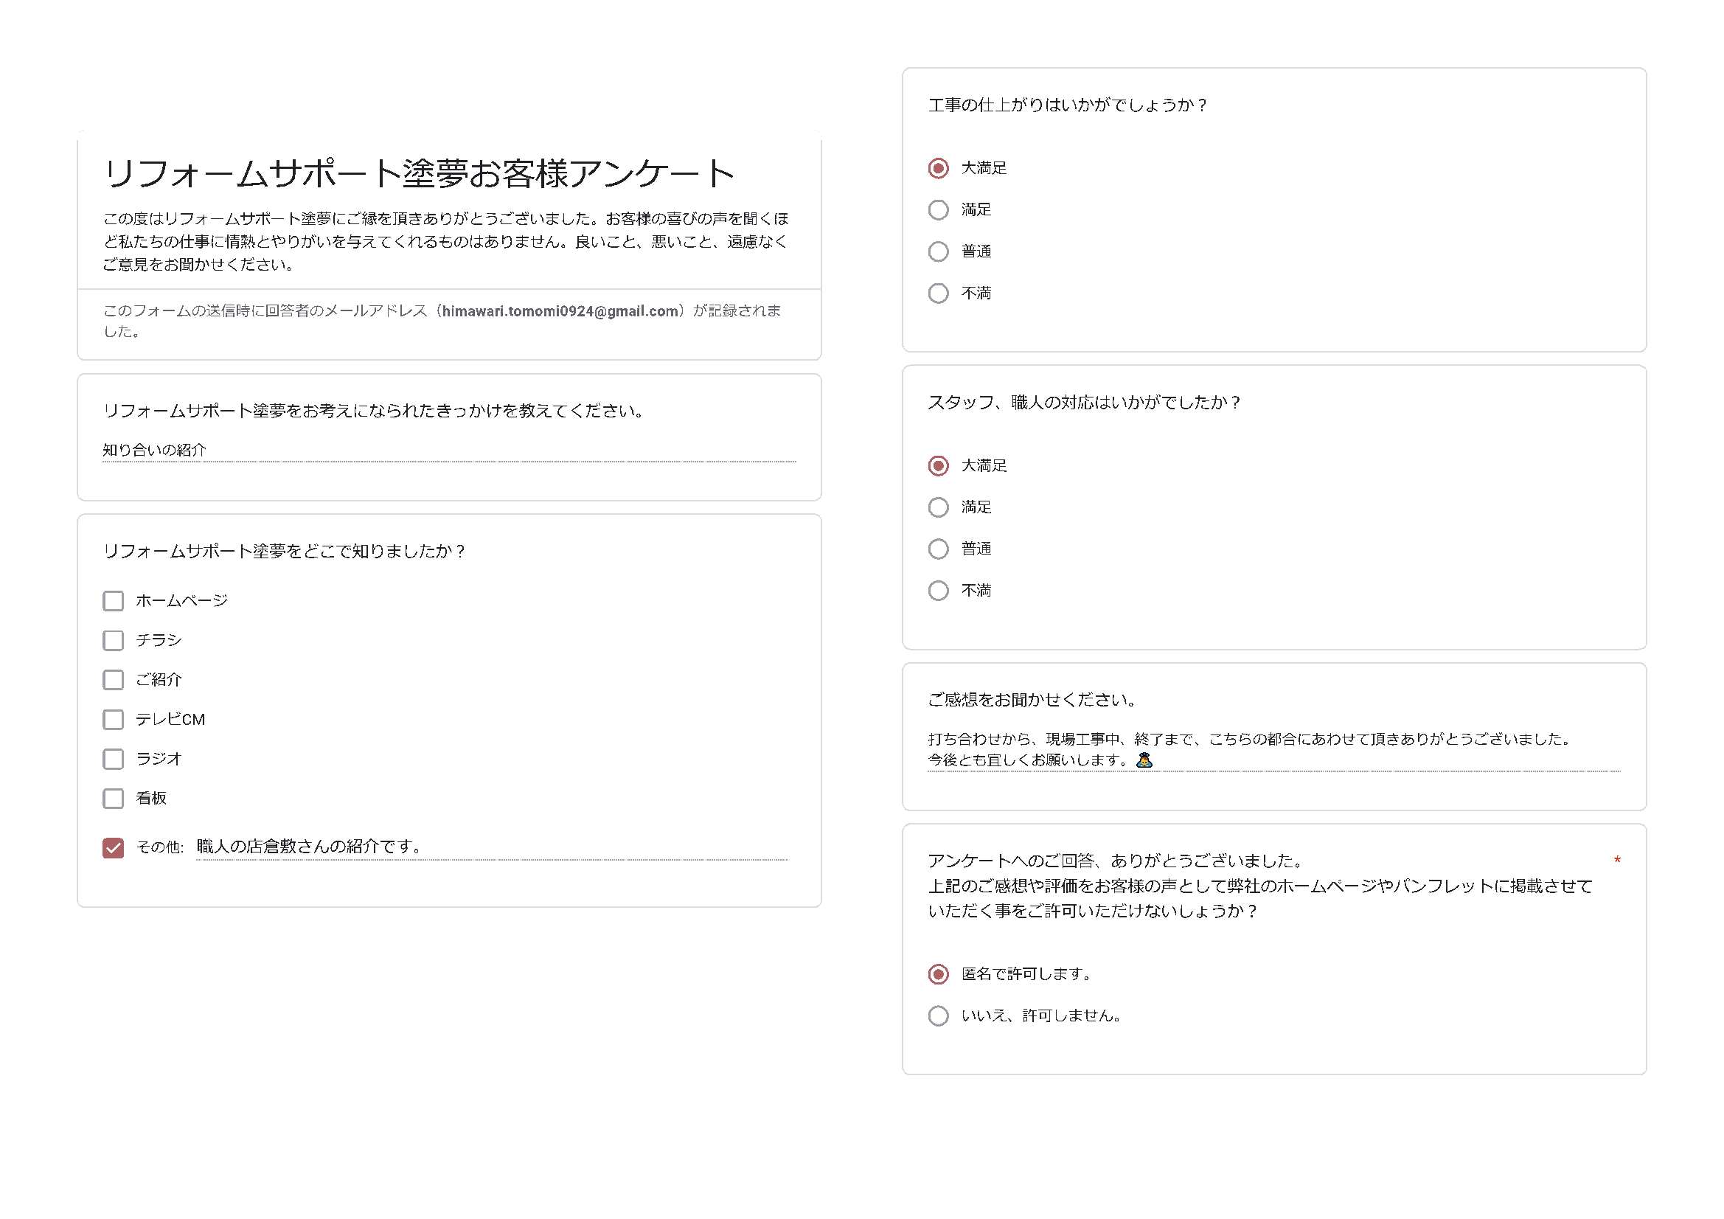Image resolution: width=1724 pixels, height=1219 pixels.
Task: Click the recorded gmail email address
Action: click(x=559, y=312)
